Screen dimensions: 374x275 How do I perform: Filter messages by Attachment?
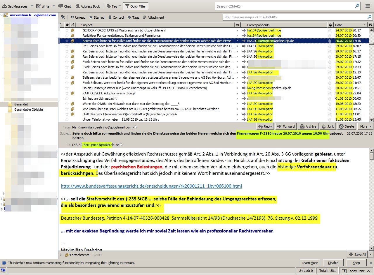(153, 17)
